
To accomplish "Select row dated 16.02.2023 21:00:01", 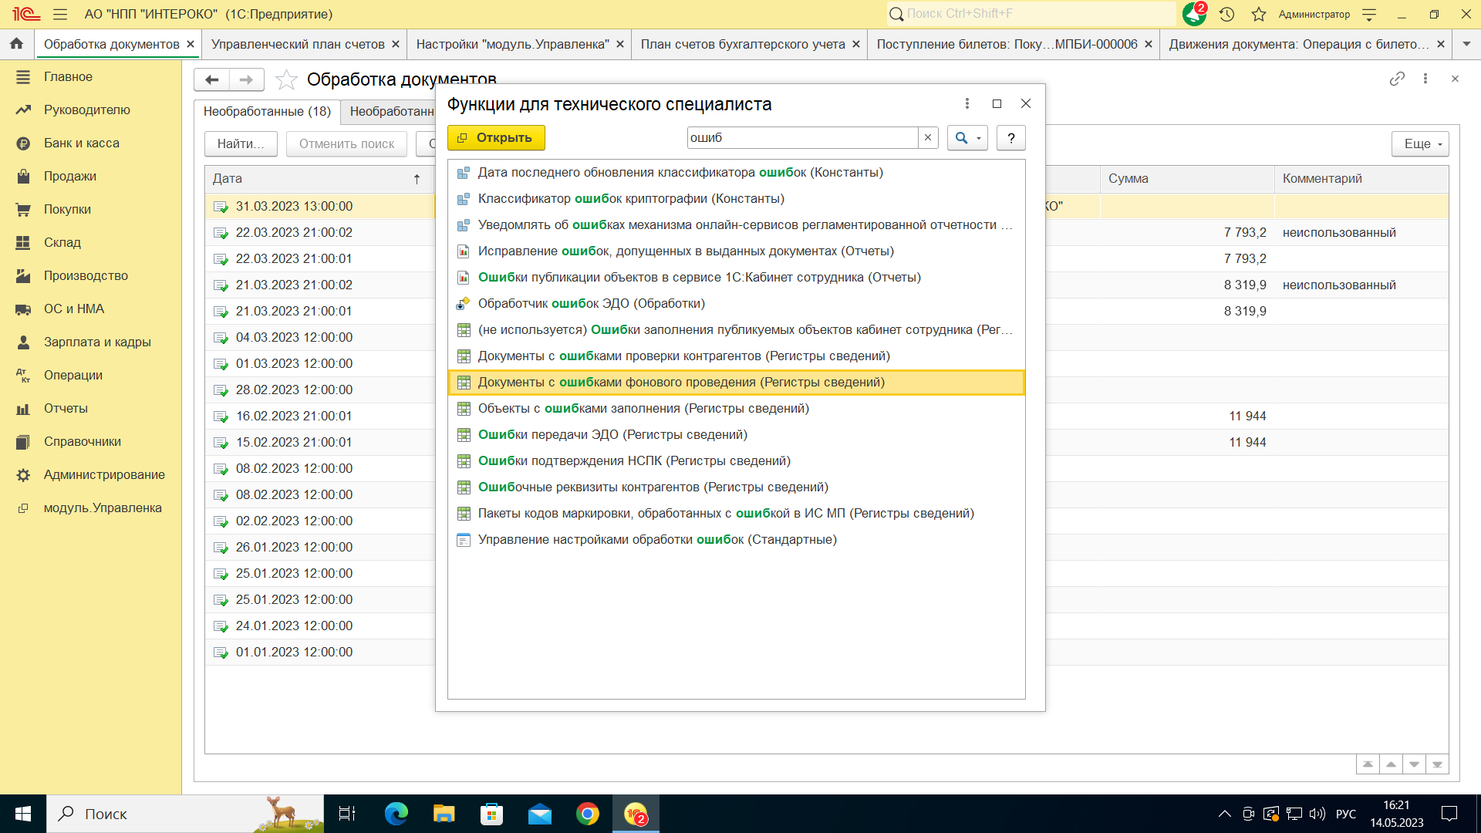I will point(320,416).
